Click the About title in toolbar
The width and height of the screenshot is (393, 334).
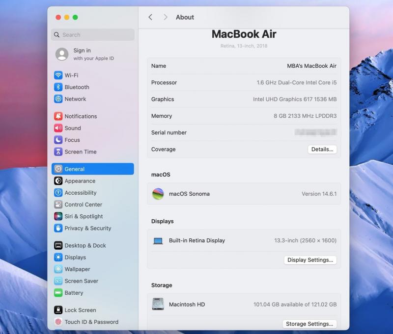click(x=185, y=17)
